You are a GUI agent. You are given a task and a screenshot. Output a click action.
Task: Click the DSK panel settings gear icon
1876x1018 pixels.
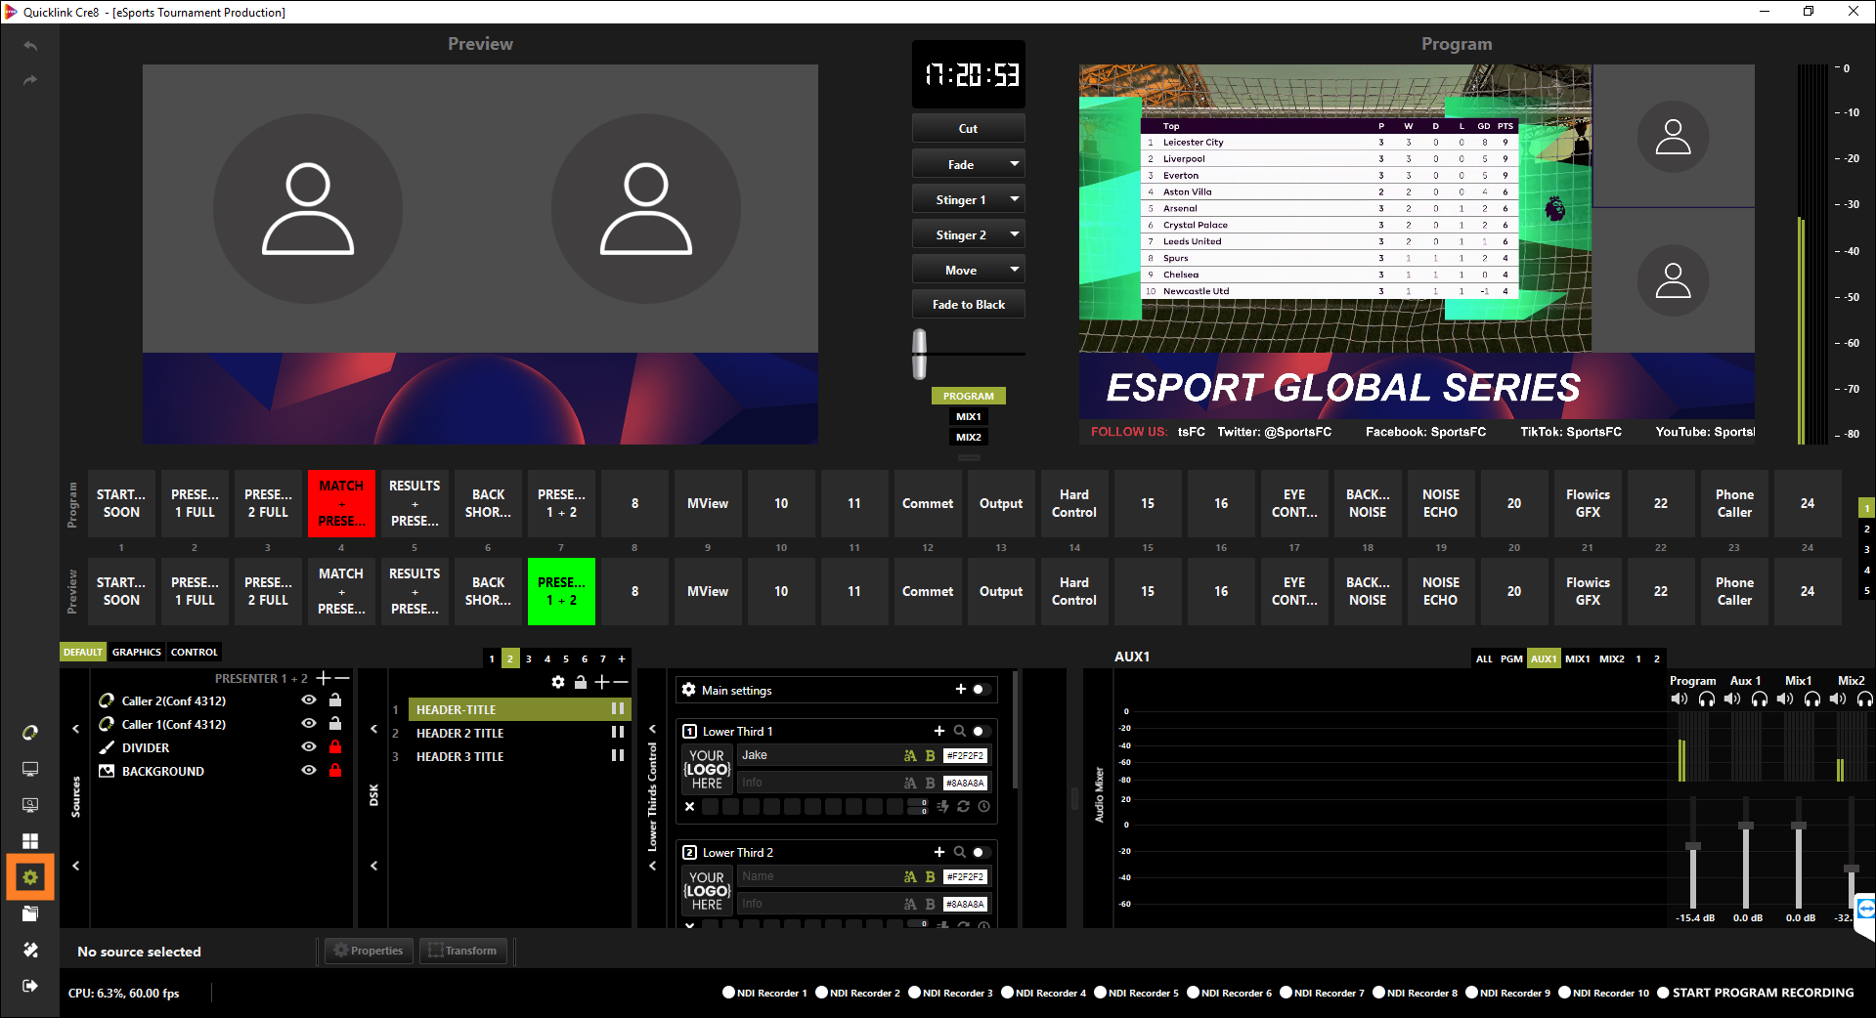(558, 682)
